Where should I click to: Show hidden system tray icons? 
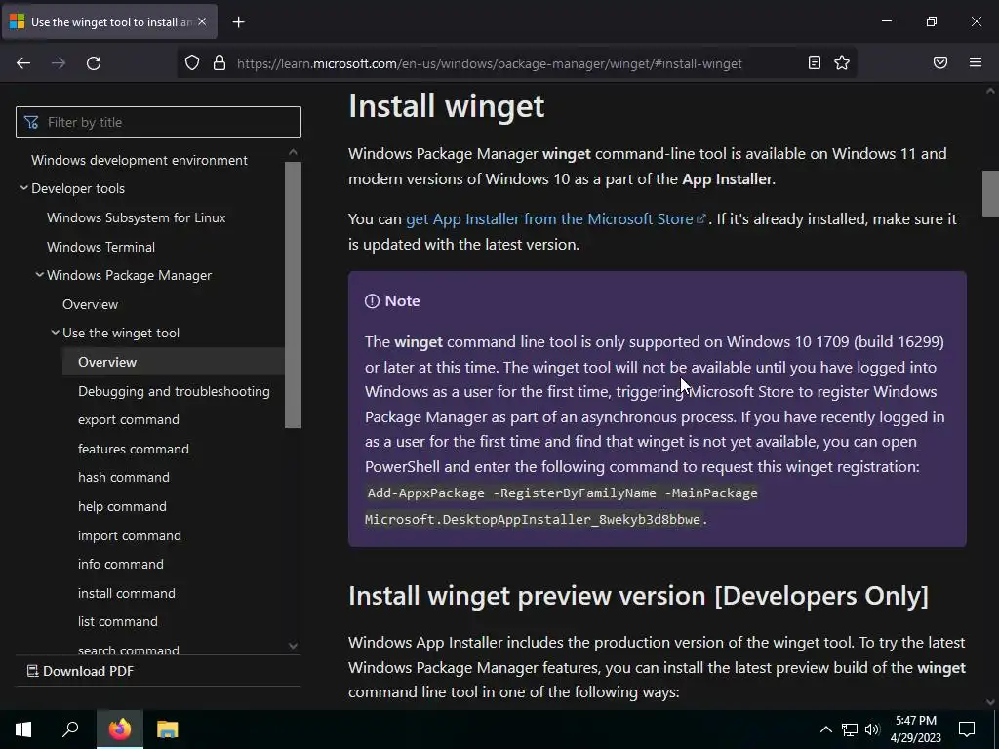point(825,729)
